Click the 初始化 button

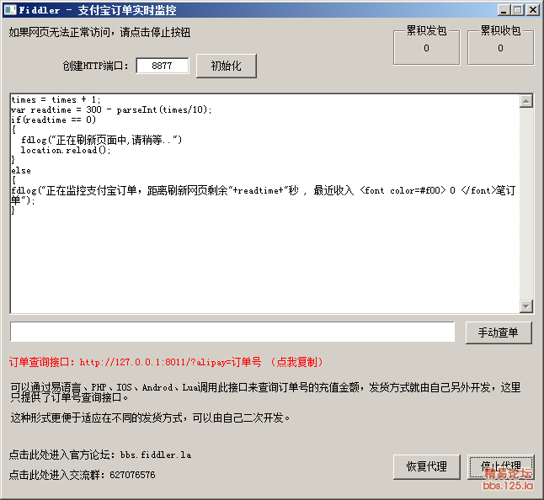227,66
